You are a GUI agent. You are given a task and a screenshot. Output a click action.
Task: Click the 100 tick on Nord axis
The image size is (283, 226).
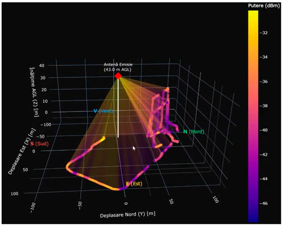216,199
